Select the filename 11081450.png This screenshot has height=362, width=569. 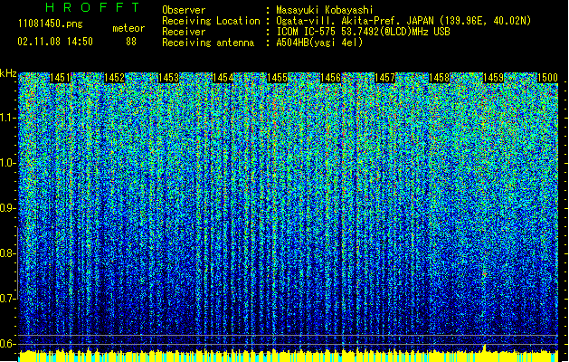[x=51, y=24]
